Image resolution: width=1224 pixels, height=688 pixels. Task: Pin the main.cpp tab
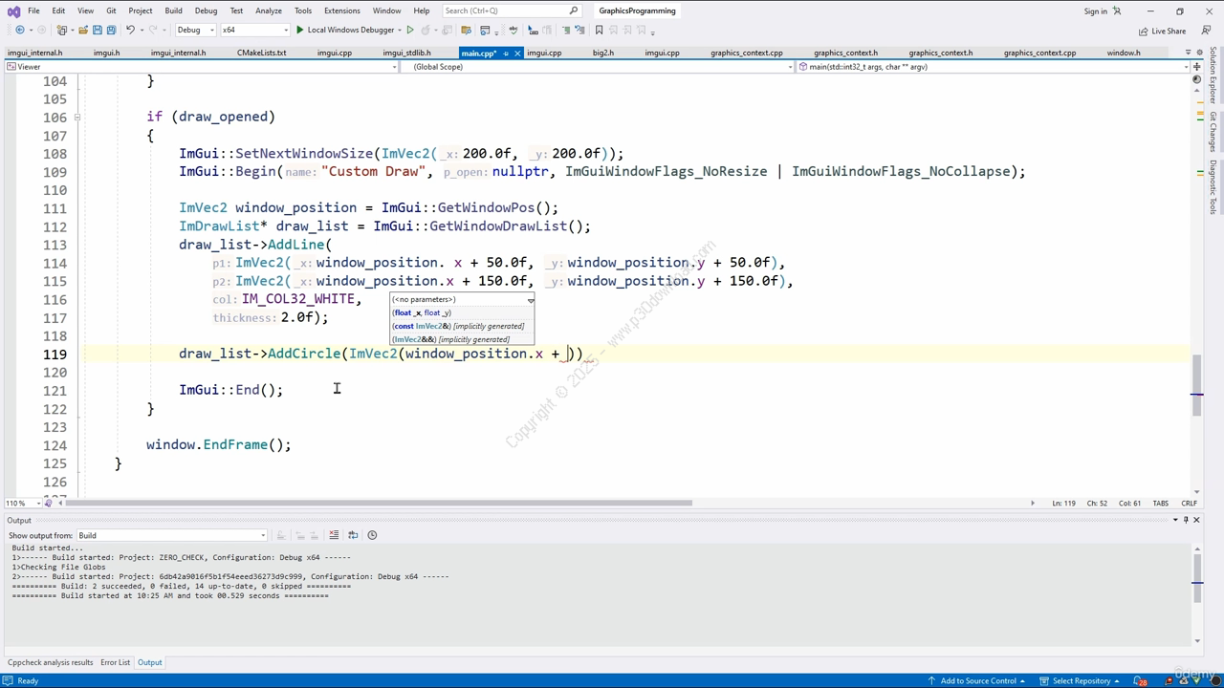(x=506, y=54)
